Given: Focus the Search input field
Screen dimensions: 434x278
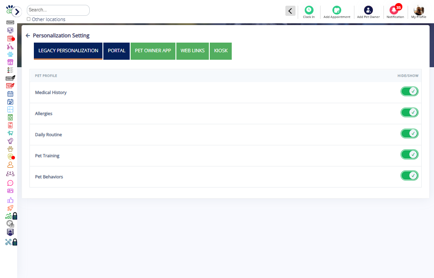Looking at the screenshot, I should [58, 10].
